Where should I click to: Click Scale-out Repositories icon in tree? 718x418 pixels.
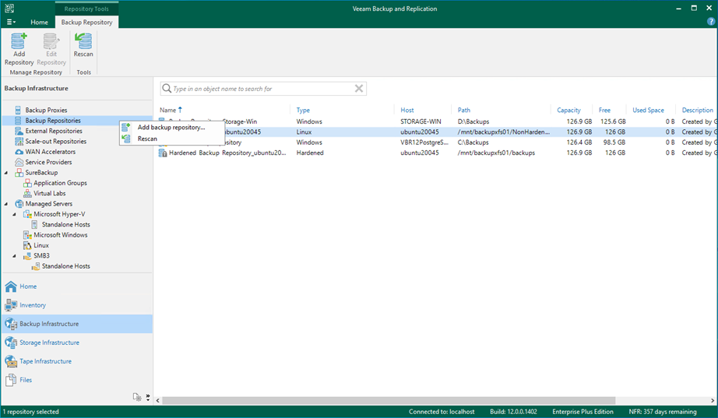click(x=19, y=142)
